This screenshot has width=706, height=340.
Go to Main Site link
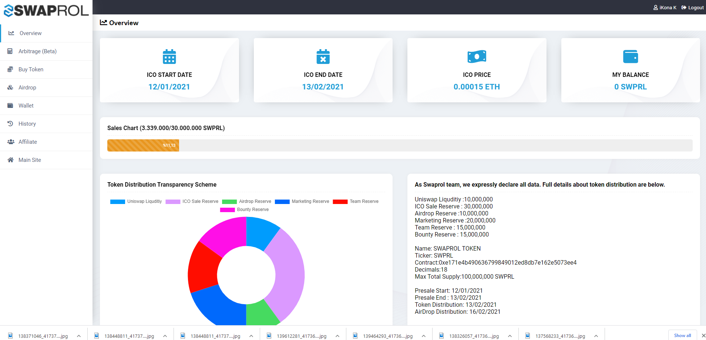pos(46,160)
